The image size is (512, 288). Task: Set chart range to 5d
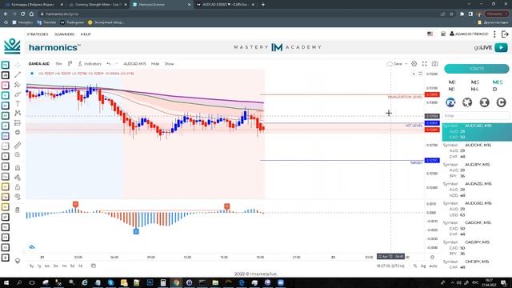pyautogui.click(x=72, y=266)
